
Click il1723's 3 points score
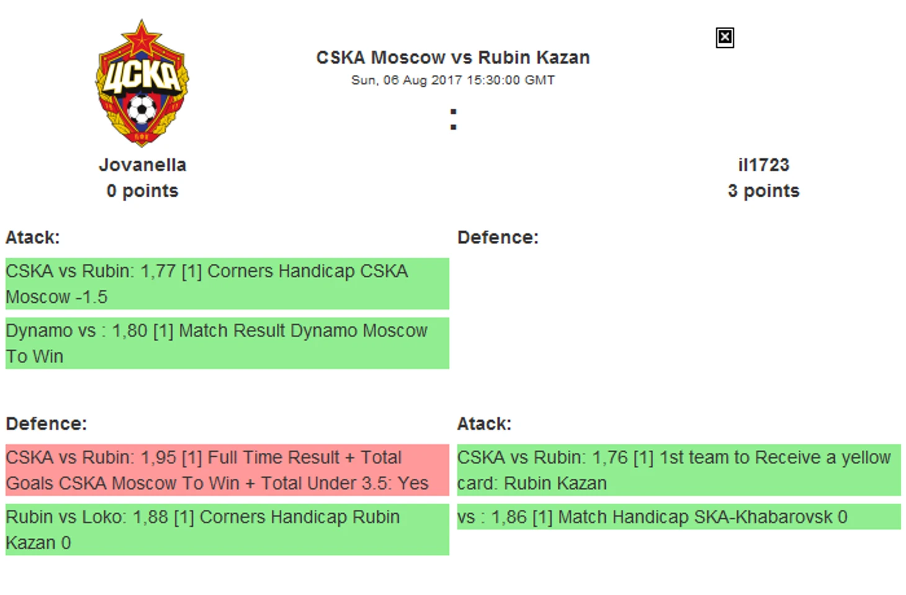[x=763, y=191]
